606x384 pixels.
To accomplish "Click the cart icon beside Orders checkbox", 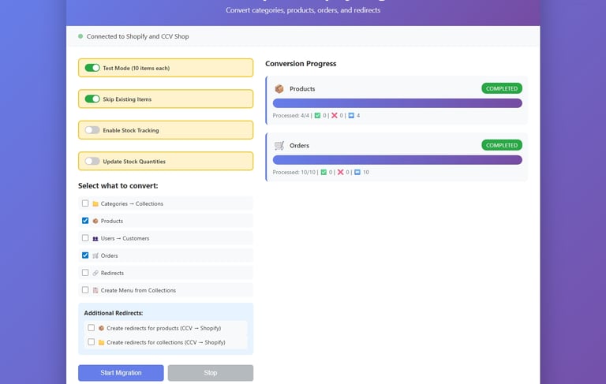I will point(95,255).
